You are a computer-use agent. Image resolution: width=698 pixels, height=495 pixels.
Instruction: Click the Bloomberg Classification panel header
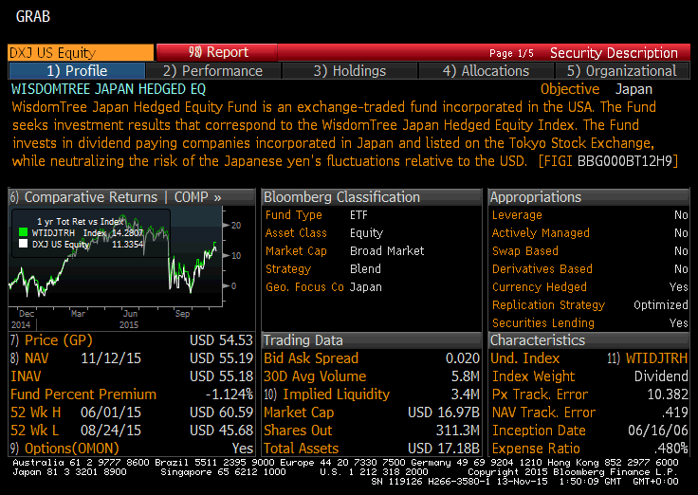point(372,196)
